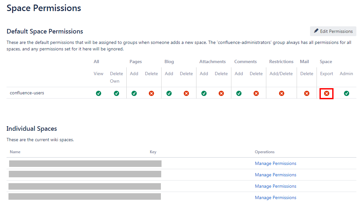Select the Blog Add permission checkmark
The width and height of the screenshot is (358, 203).
(x=169, y=93)
